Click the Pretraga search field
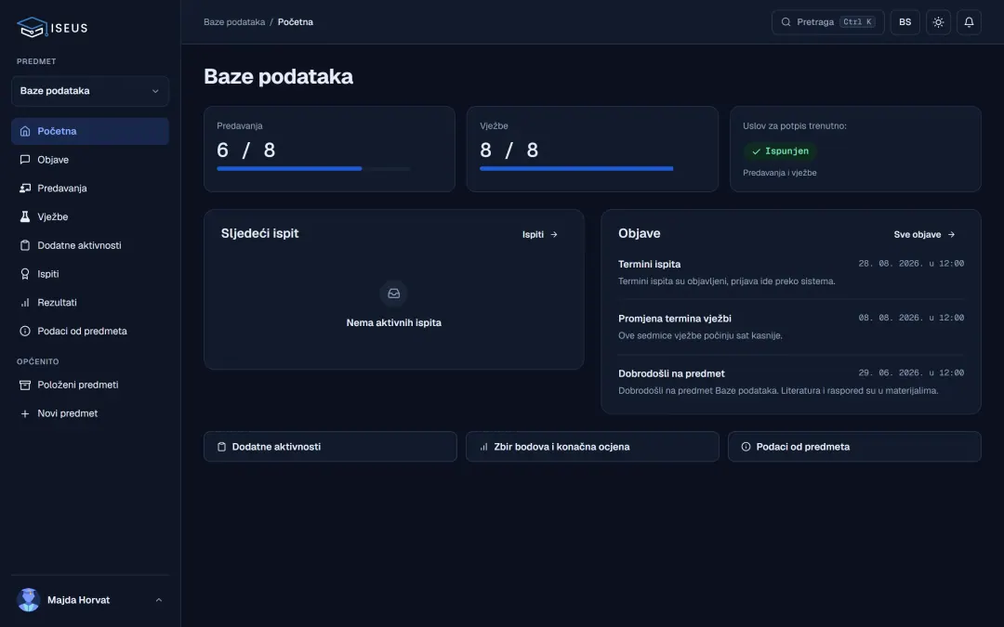Screen dimensions: 1004x627 coord(828,21)
